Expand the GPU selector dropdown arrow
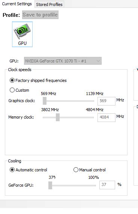Image resolution: width=138 pixels, height=214 pixels. (98, 61)
